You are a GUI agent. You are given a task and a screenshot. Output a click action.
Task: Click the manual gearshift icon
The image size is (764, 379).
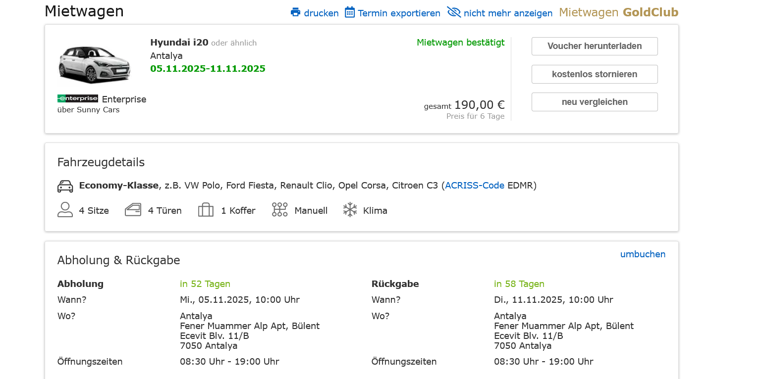click(279, 210)
